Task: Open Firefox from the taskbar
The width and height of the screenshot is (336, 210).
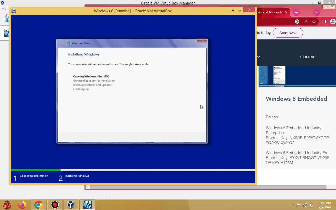Action: tap(22, 205)
